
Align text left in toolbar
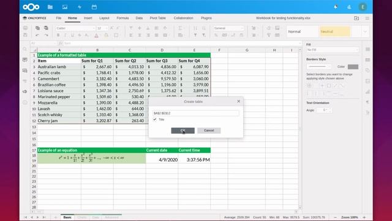130,36
